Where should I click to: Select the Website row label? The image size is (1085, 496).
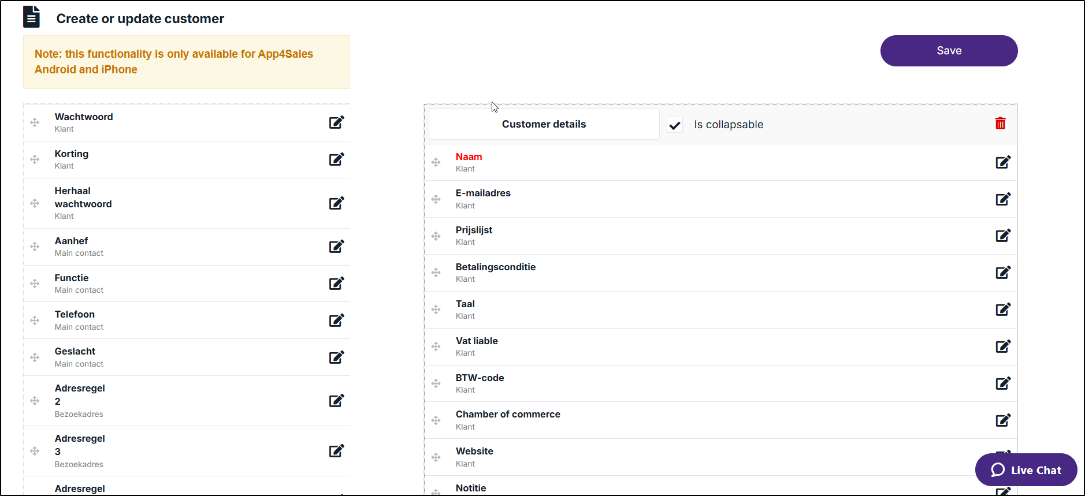pos(474,451)
